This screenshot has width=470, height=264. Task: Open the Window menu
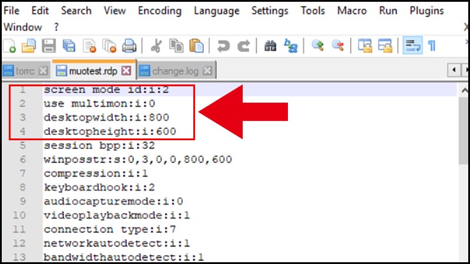click(x=23, y=27)
